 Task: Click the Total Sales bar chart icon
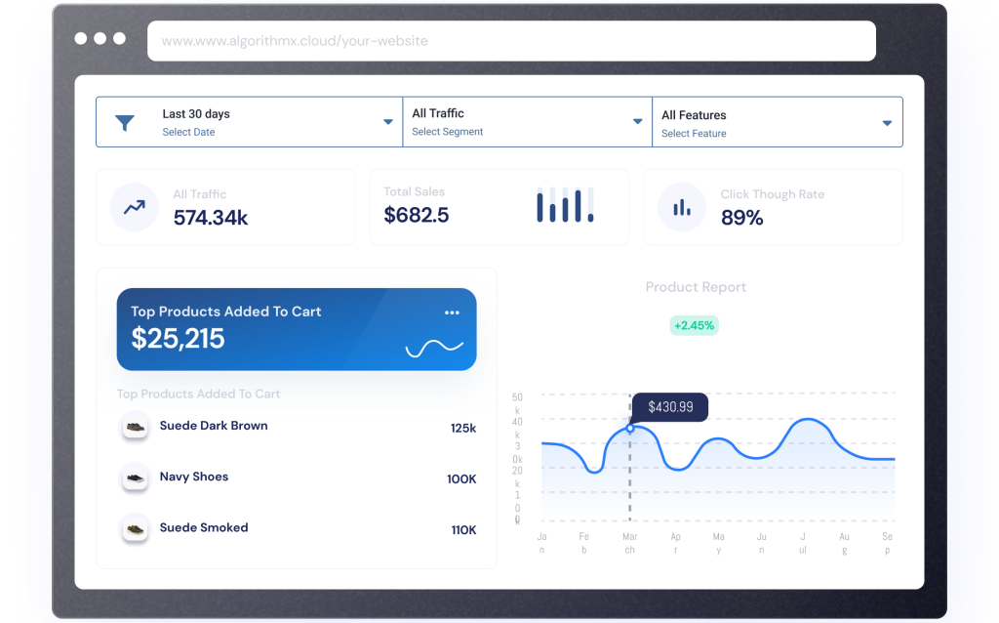[x=564, y=205]
